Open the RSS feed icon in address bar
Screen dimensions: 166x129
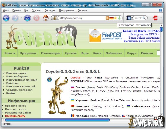107,18
